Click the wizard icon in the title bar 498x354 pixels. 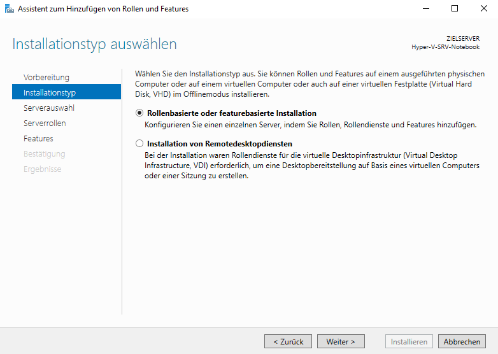coord(9,9)
